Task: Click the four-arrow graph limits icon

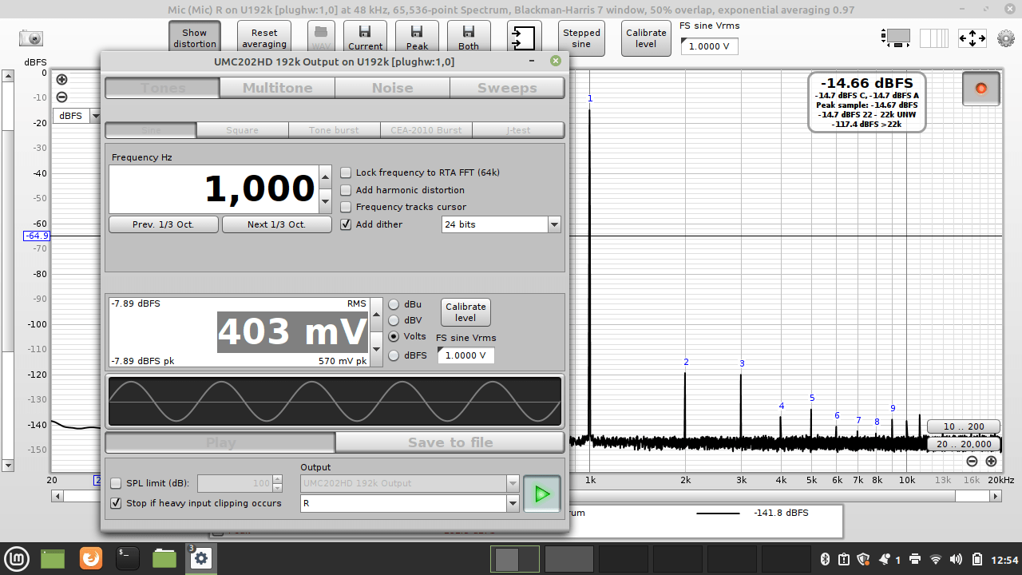Action: click(972, 38)
